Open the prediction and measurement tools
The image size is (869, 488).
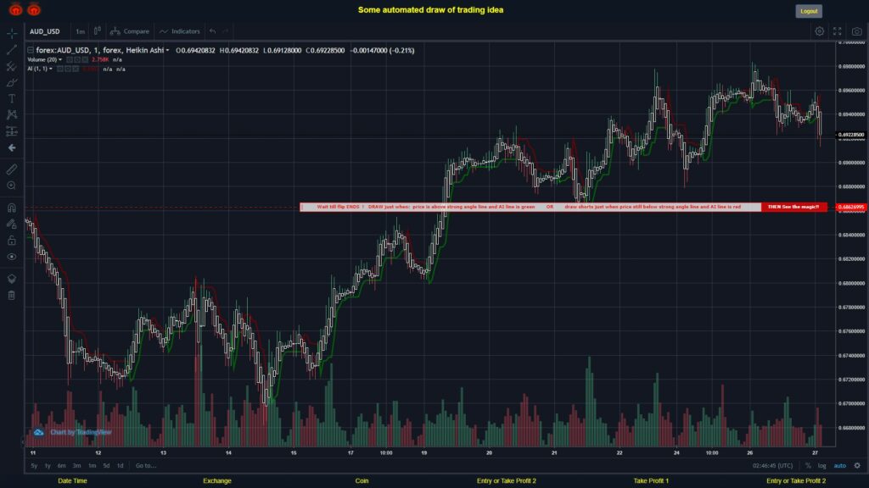(x=12, y=131)
